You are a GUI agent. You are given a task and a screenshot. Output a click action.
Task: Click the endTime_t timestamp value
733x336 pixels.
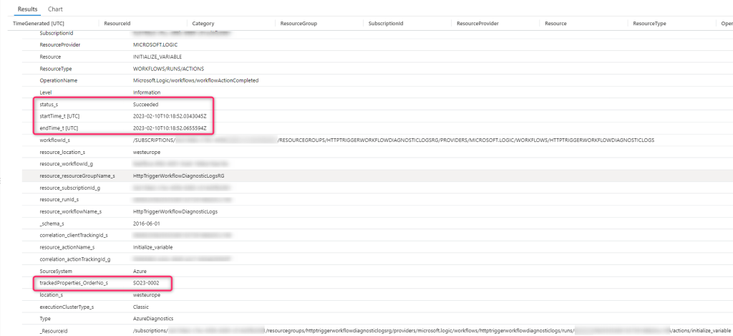pyautogui.click(x=170, y=128)
